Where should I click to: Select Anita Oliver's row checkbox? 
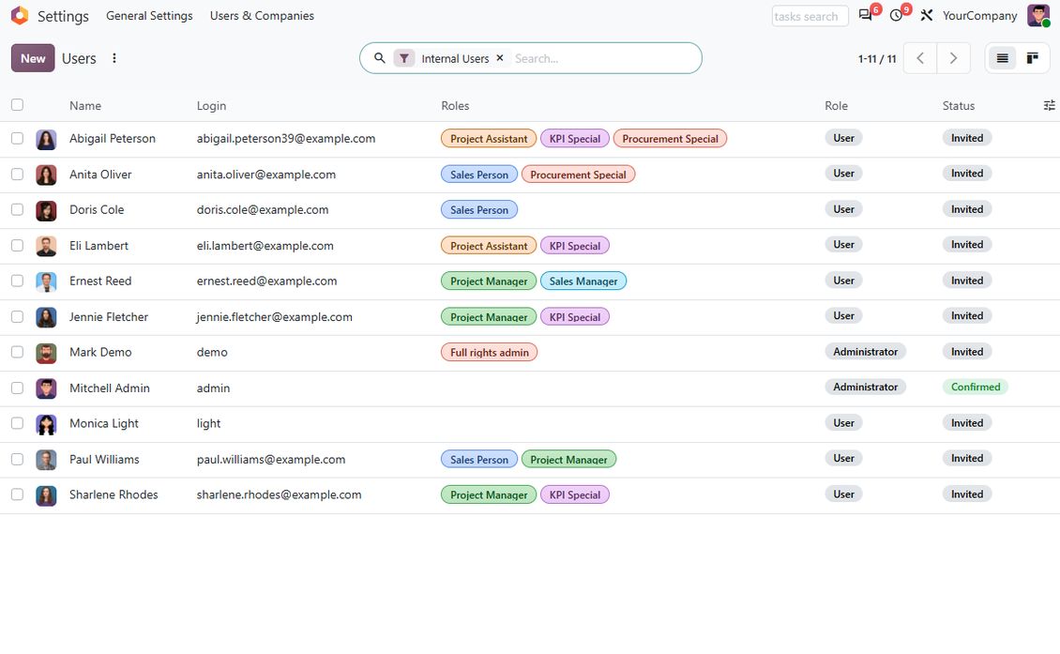coord(17,175)
